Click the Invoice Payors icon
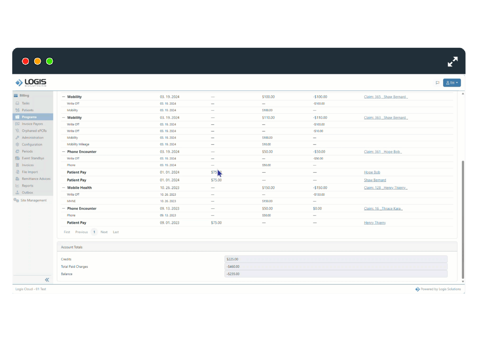Image resolution: width=478 pixels, height=341 pixels. [18, 124]
